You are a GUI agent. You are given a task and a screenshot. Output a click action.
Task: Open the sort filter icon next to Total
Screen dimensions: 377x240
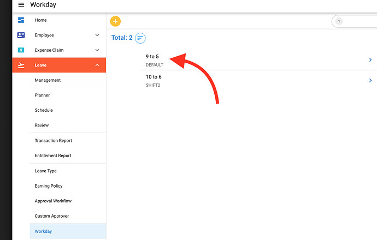140,38
